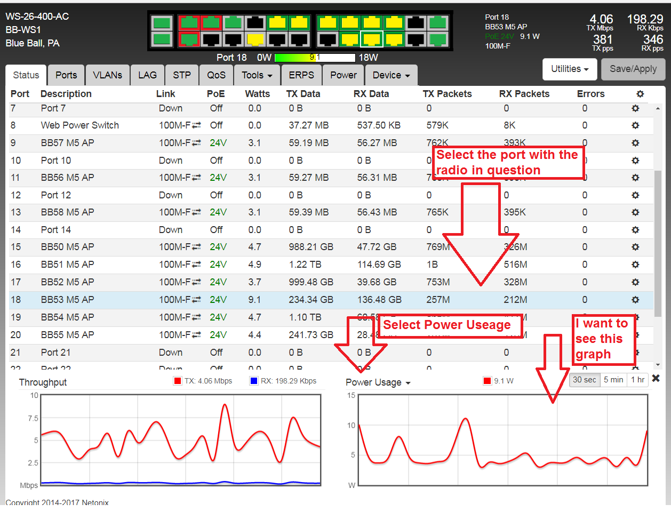Screen dimensions: 671x512
Task: Switch to the VLANs tab
Action: pyautogui.click(x=107, y=75)
